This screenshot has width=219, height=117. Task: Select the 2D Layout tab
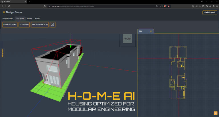(20, 18)
